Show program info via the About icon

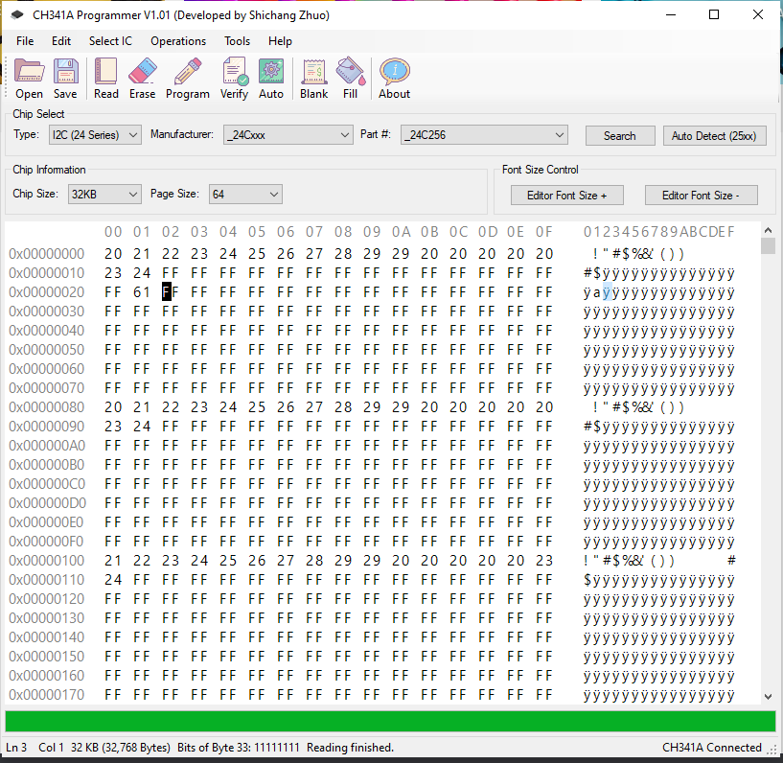pos(393,77)
